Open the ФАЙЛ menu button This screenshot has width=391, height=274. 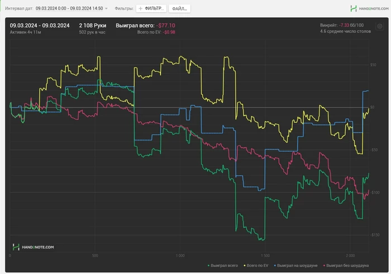179,9
